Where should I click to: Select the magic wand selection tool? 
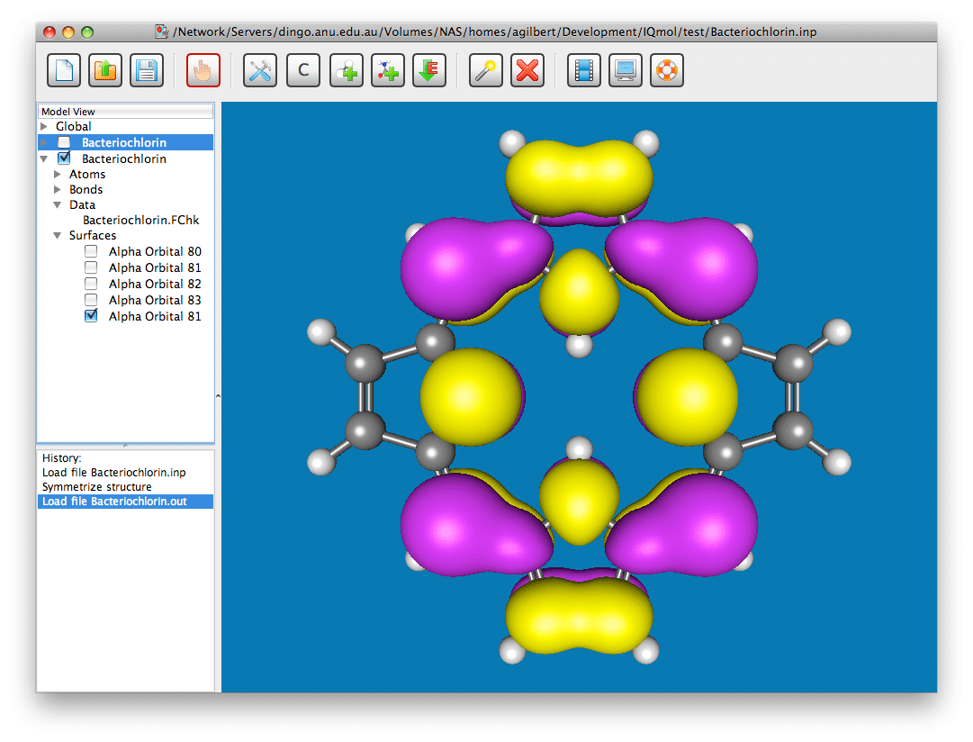point(486,70)
